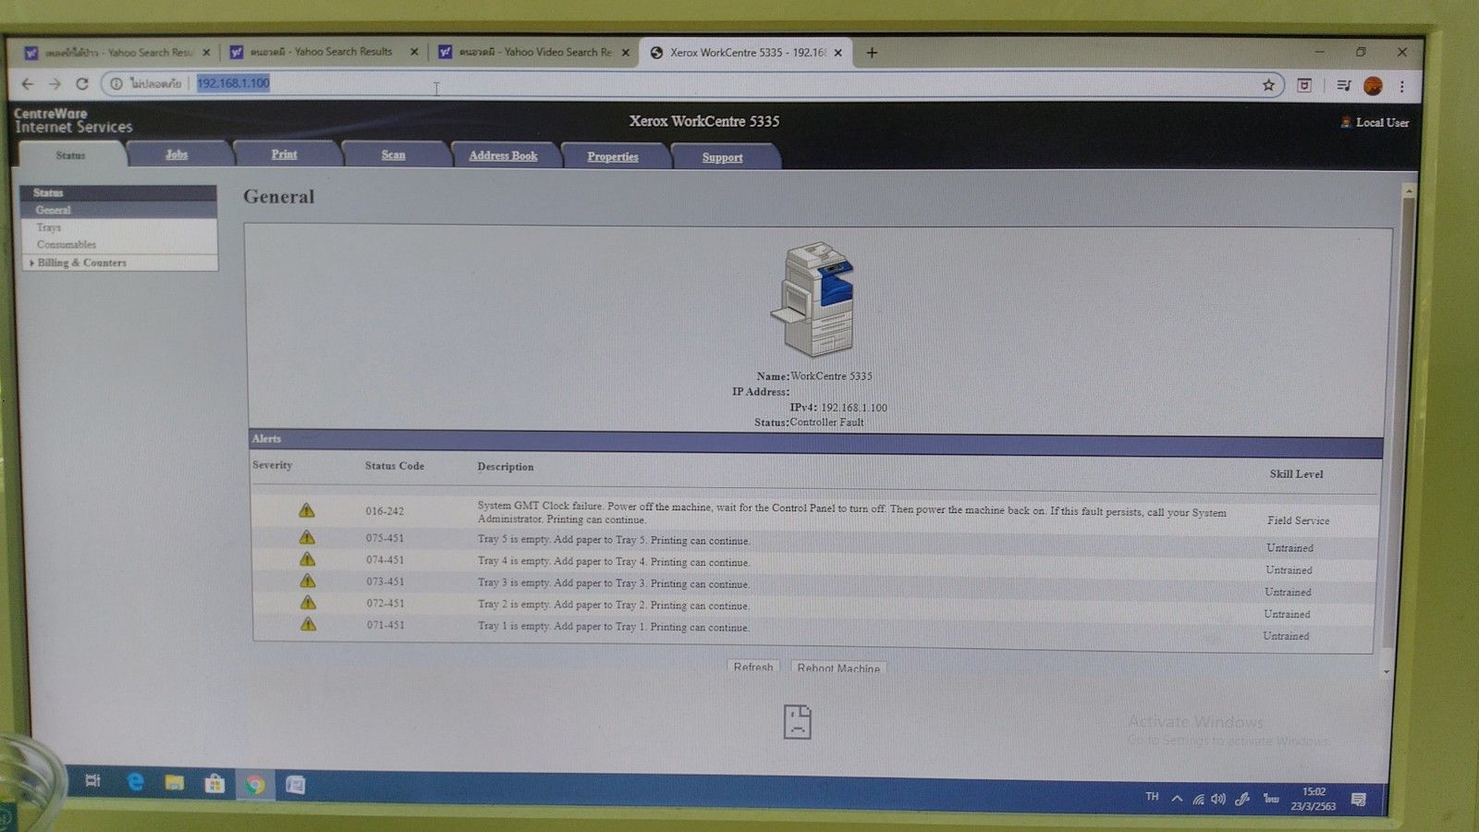Click the bookmark star icon
Screen dimensions: 1479x832
tap(1268, 85)
